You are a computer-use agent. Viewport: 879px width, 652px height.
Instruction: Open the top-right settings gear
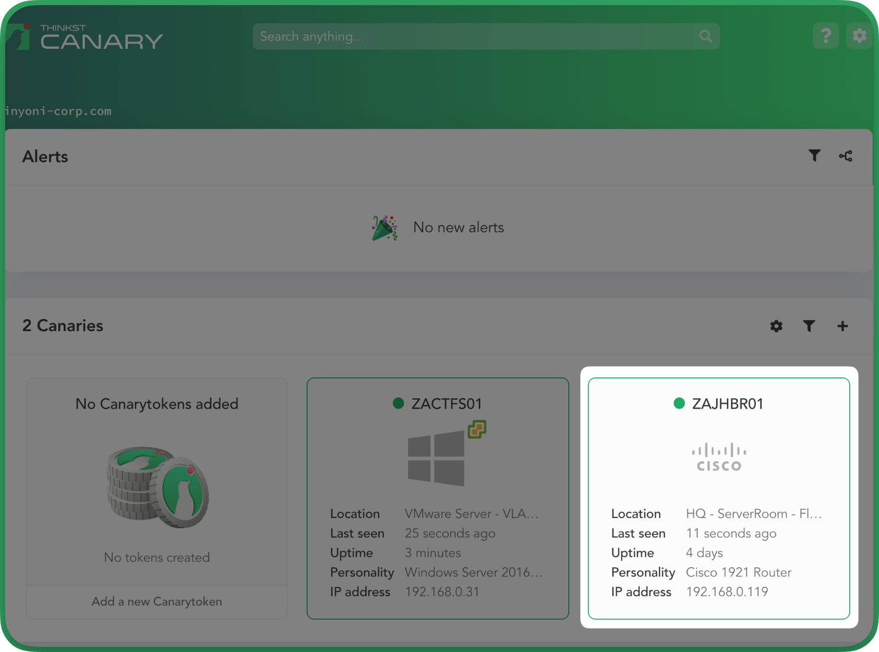pyautogui.click(x=859, y=36)
